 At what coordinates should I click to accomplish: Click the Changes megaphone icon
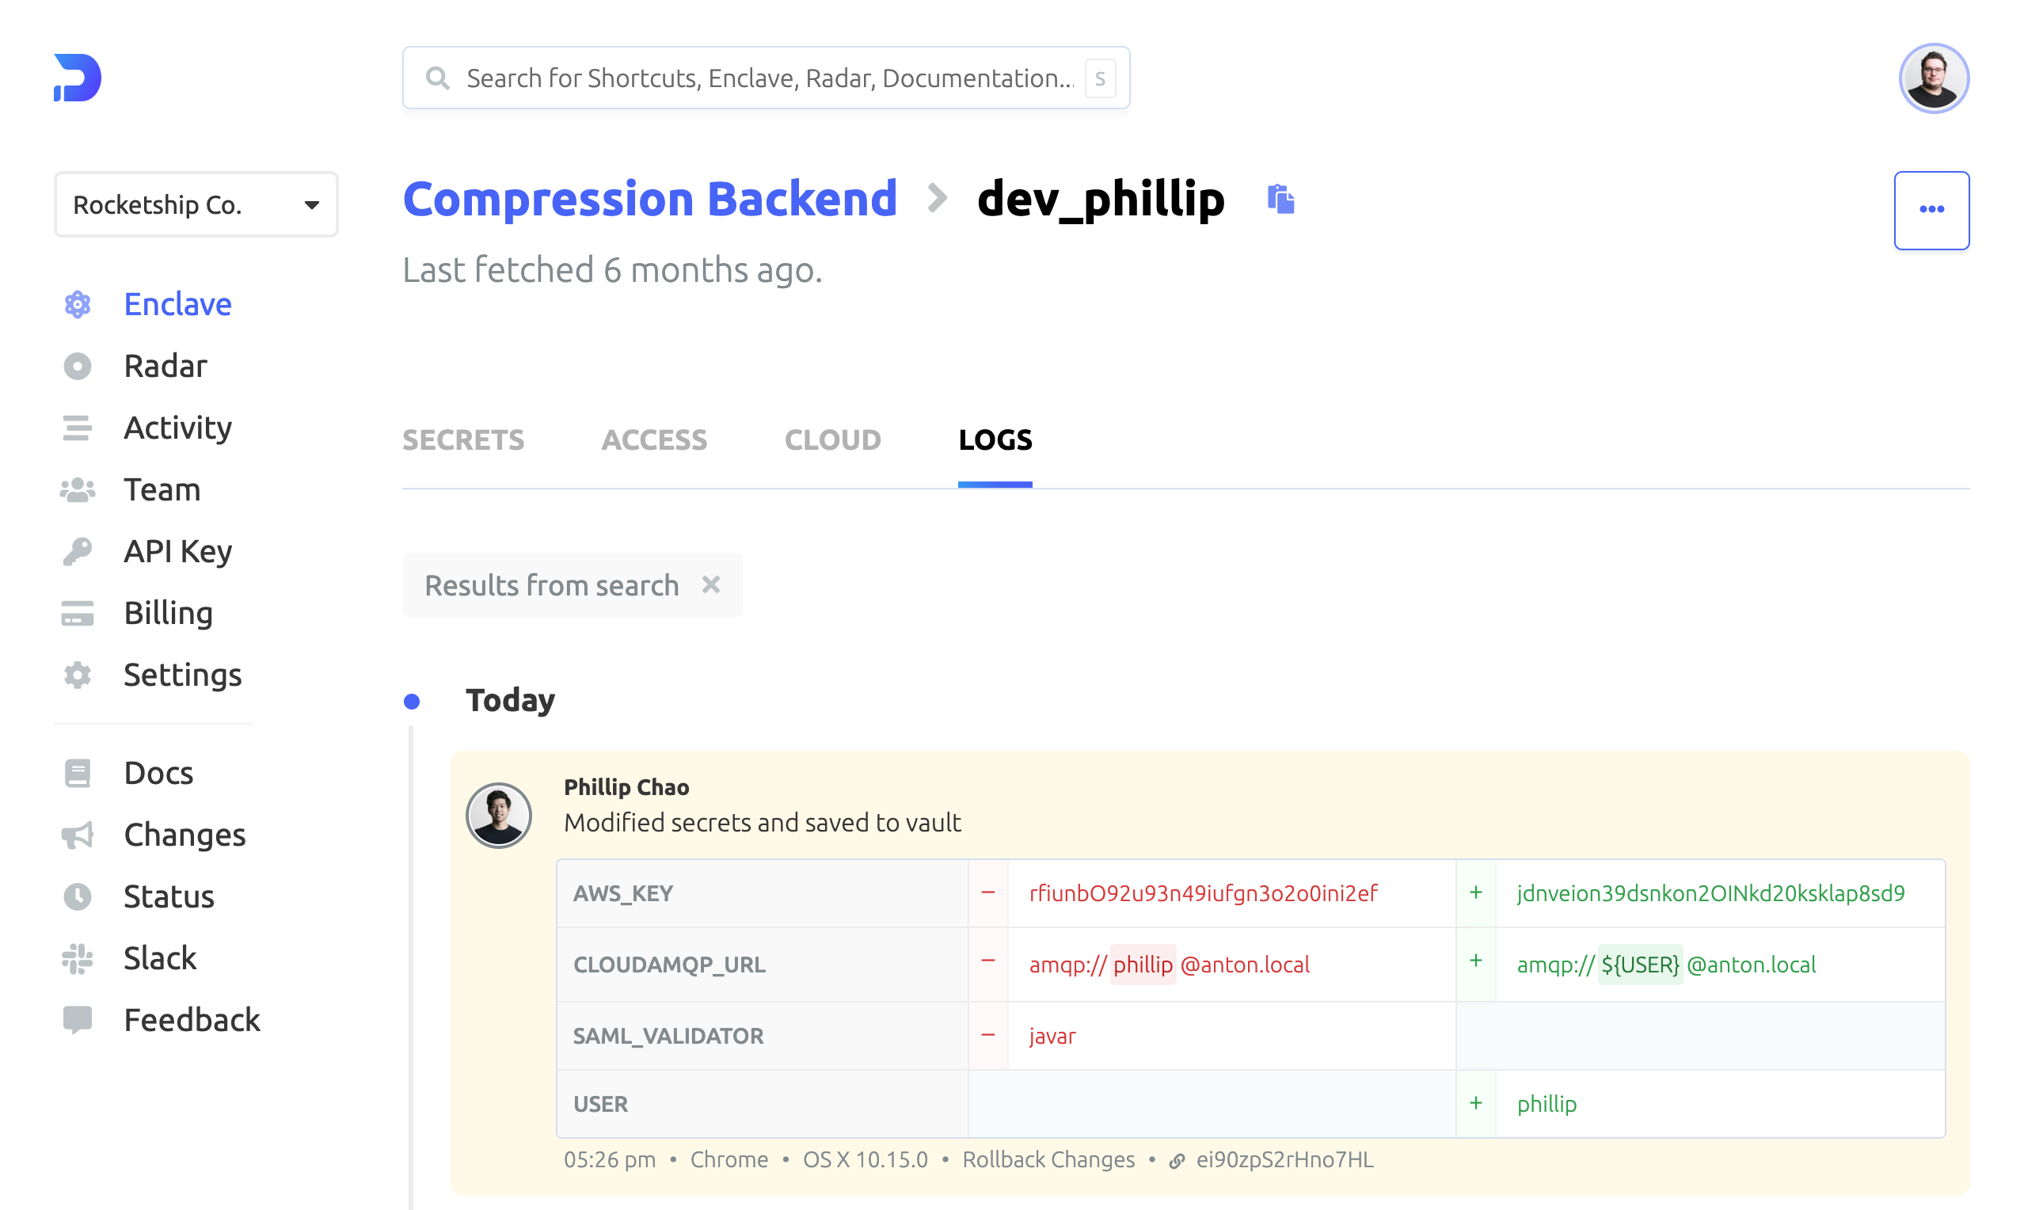tap(78, 835)
